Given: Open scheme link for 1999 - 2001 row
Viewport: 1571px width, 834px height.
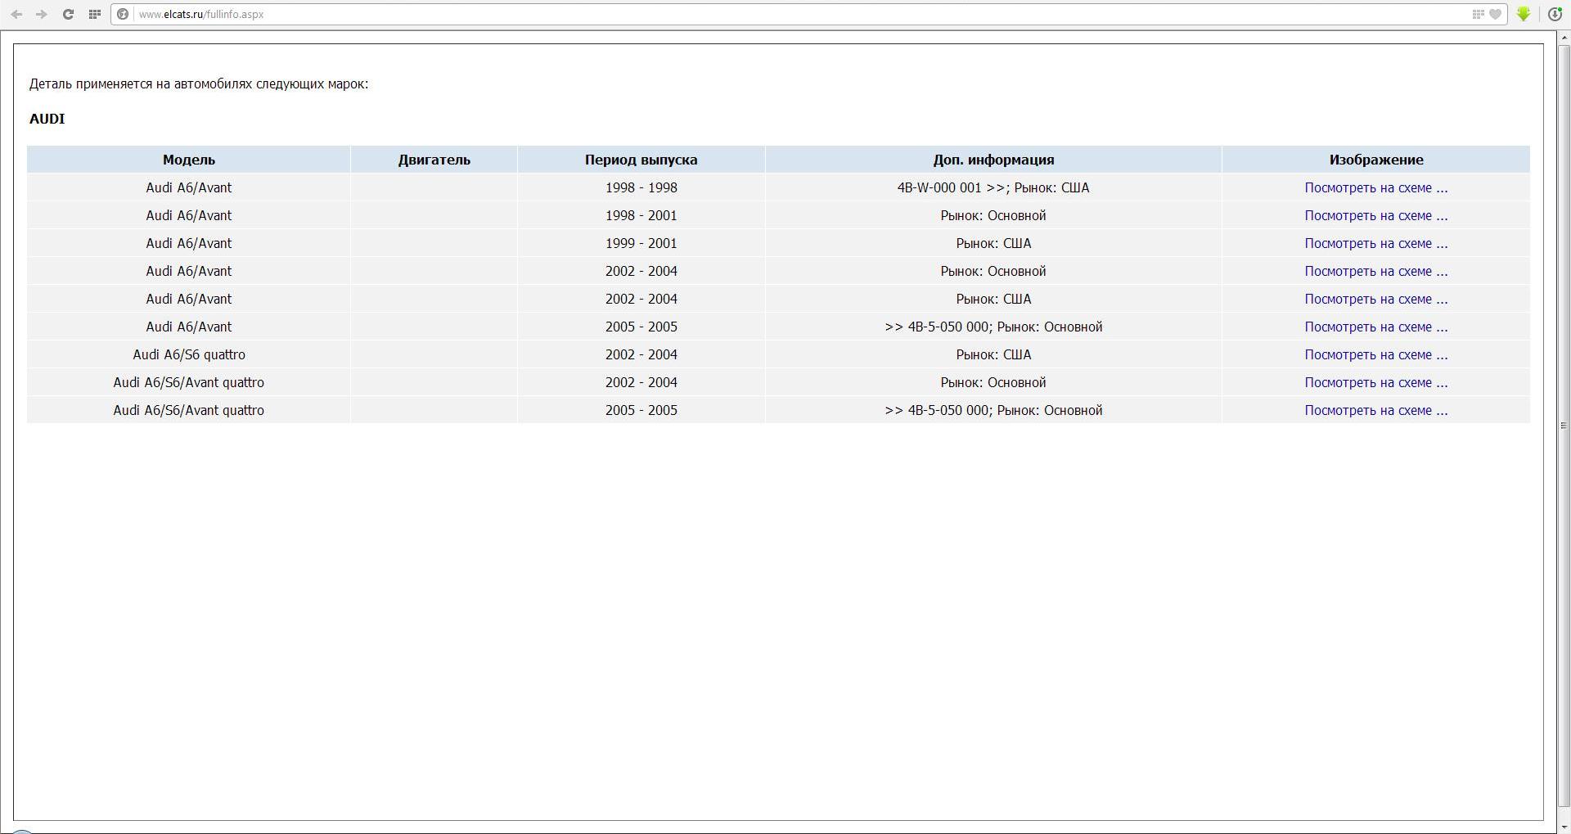Looking at the screenshot, I should (x=1375, y=243).
